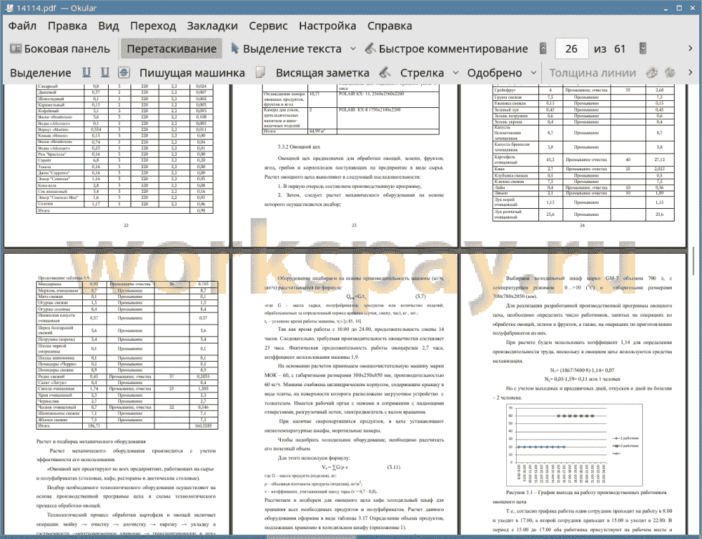Click formula label (3.7)
This screenshot has width=702, height=539.
[x=420, y=296]
